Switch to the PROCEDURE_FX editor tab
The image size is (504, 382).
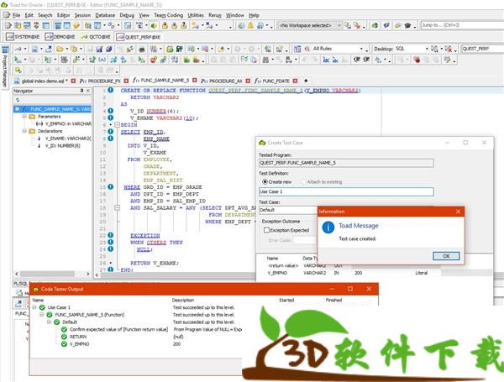[x=100, y=81]
